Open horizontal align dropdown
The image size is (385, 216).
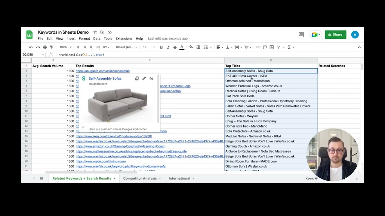pyautogui.click(x=220, y=47)
